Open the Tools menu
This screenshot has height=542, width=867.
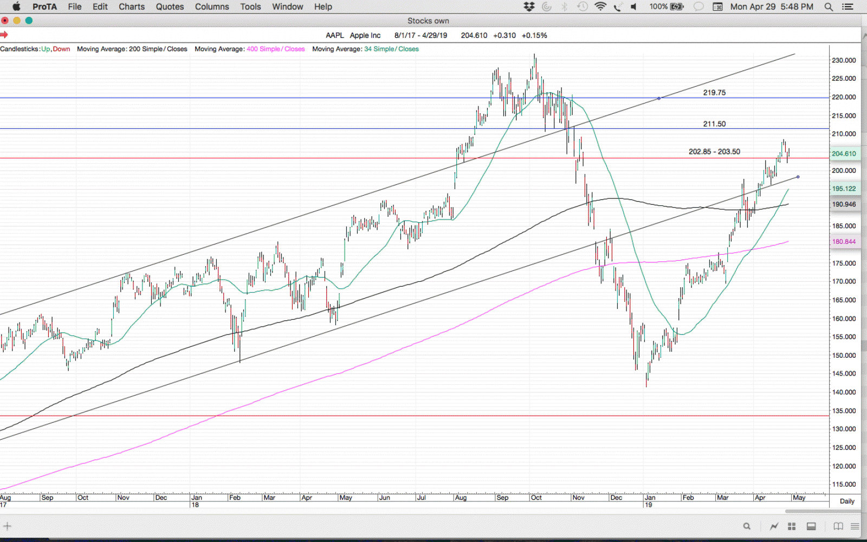point(251,7)
